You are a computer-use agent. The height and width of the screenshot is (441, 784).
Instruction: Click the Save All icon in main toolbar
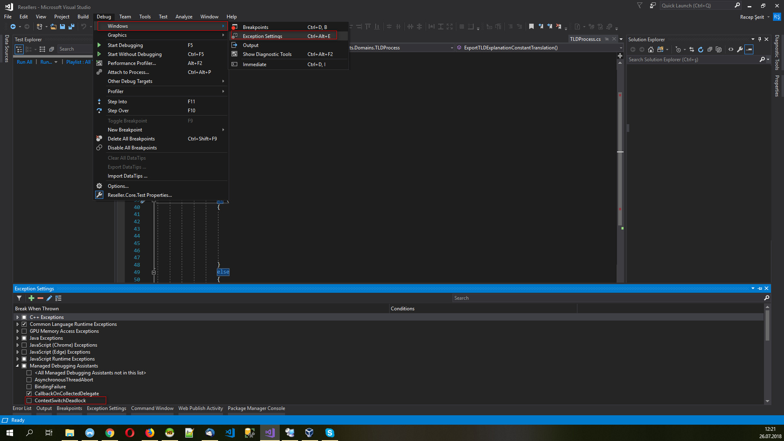click(x=71, y=27)
